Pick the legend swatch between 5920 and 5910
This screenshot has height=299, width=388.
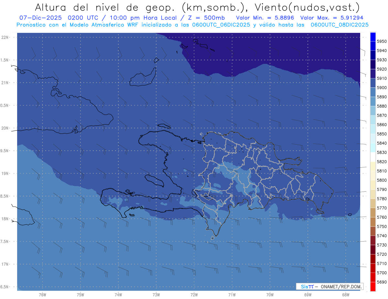373,74
